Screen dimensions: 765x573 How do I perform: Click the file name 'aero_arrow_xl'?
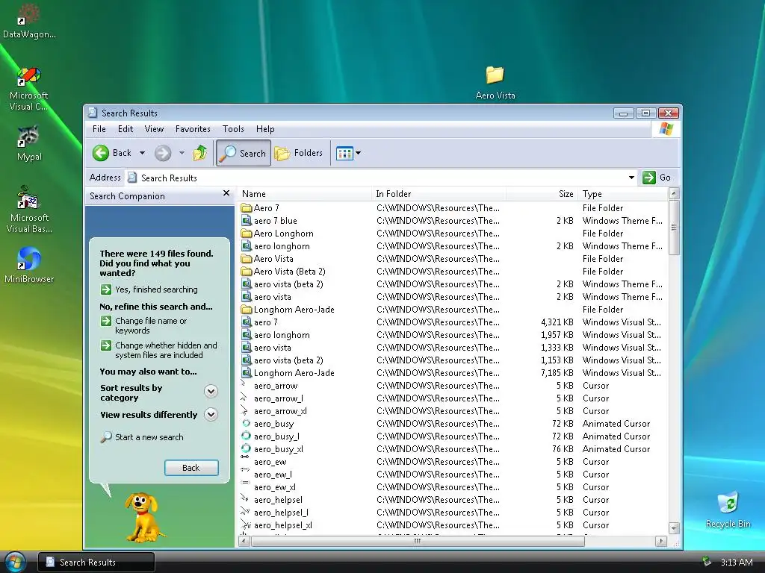[280, 411]
